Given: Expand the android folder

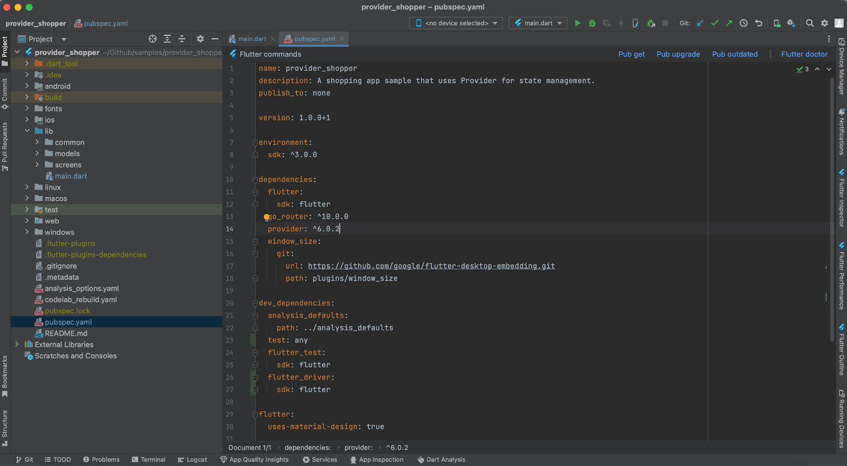Looking at the screenshot, I should click(27, 86).
